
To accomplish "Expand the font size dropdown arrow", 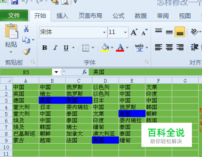I will pos(125,32).
